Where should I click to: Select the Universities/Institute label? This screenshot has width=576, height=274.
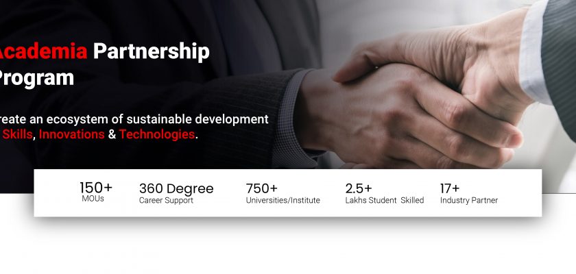coord(283,200)
